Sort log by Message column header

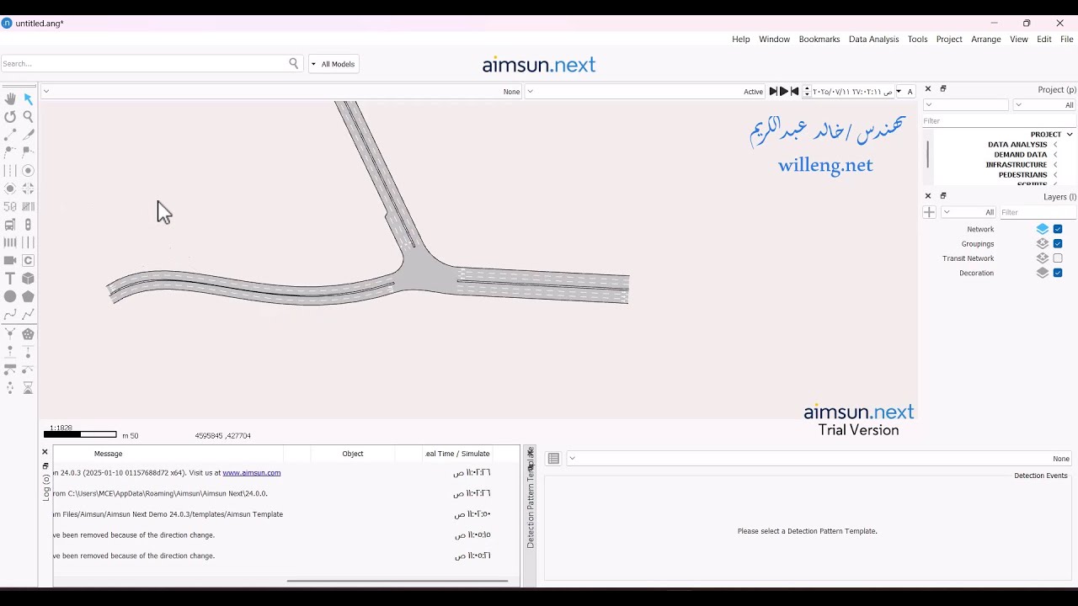108,454
